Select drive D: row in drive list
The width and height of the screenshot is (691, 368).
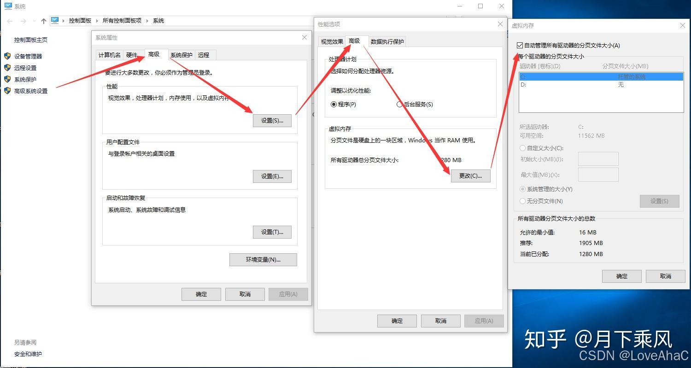[601, 85]
